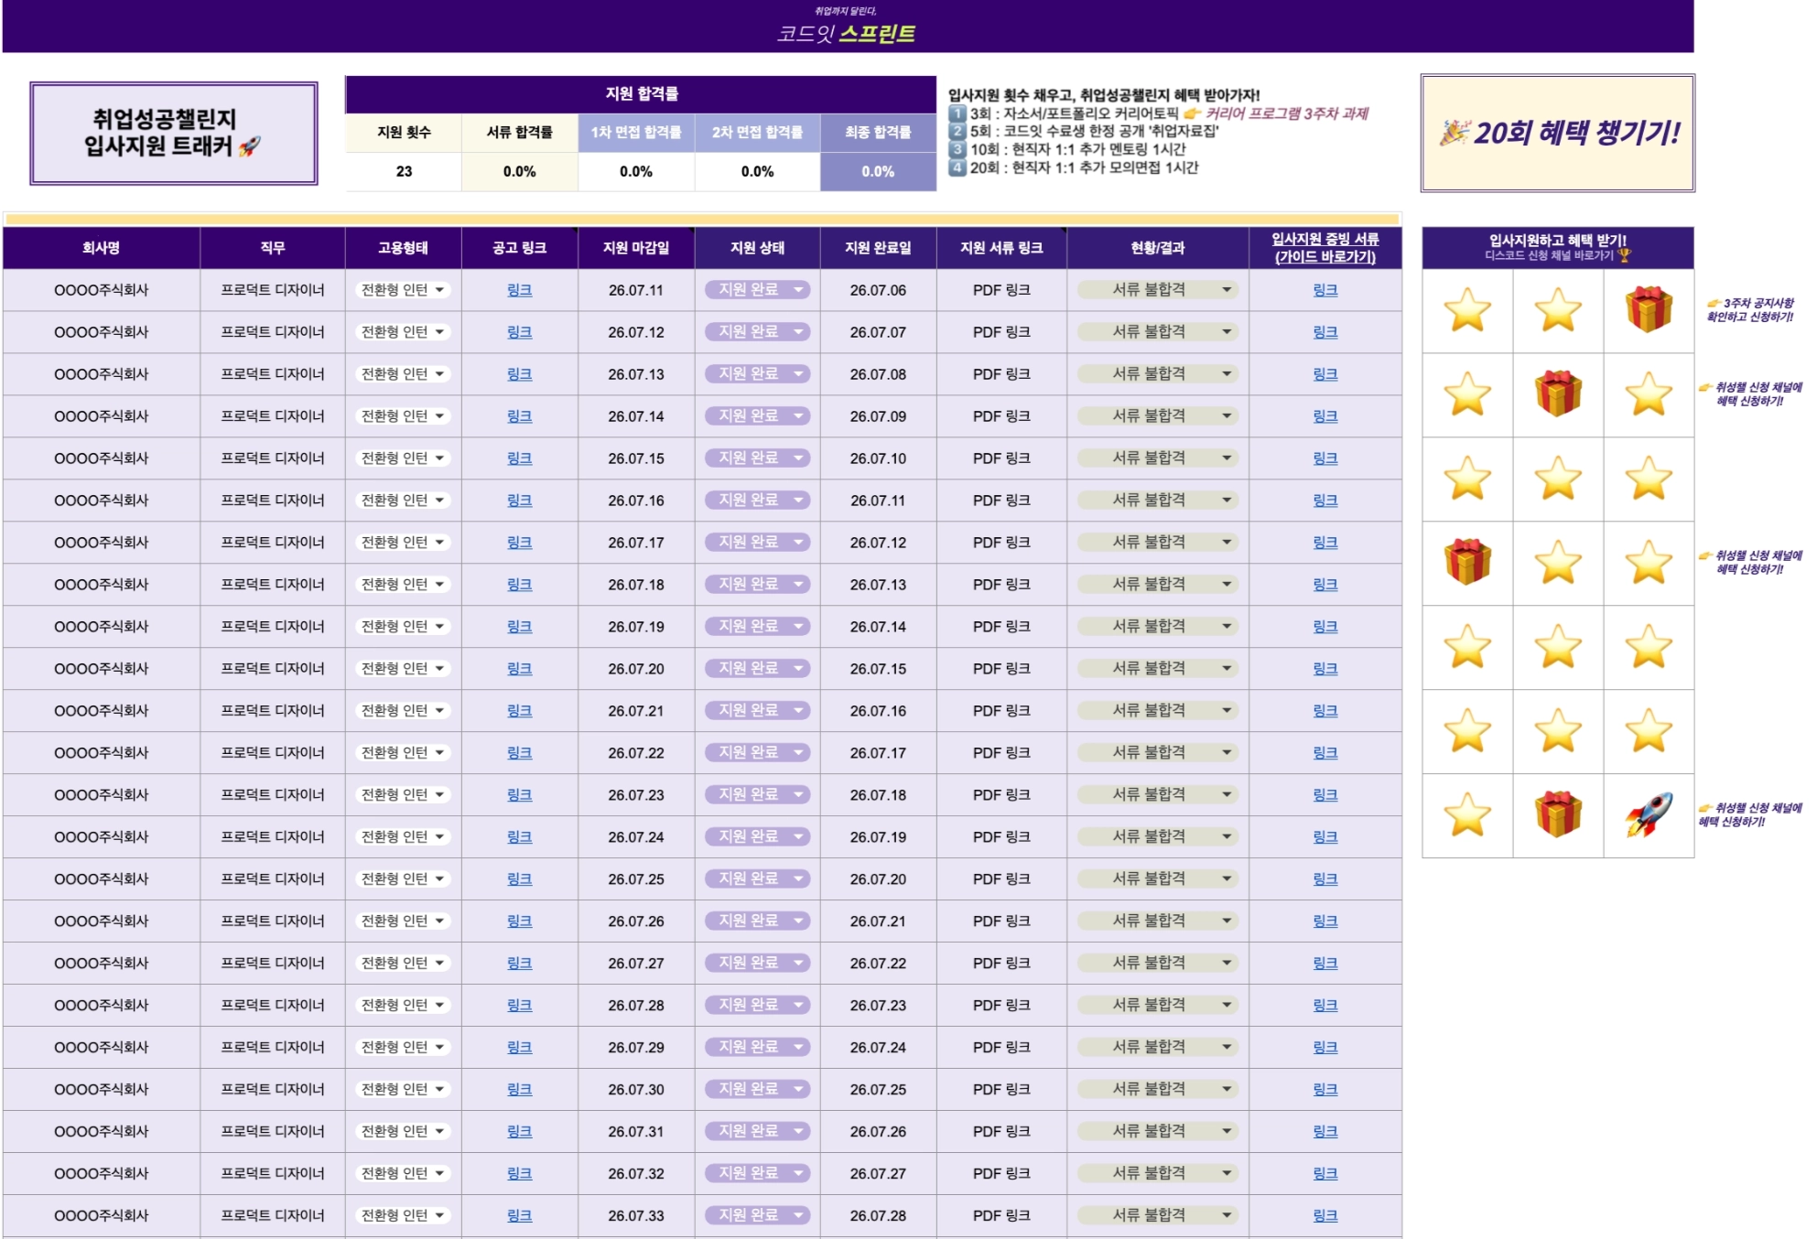This screenshot has width=1817, height=1239.
Task: Click the gift box beside the rocket reward
Action: click(x=1558, y=814)
